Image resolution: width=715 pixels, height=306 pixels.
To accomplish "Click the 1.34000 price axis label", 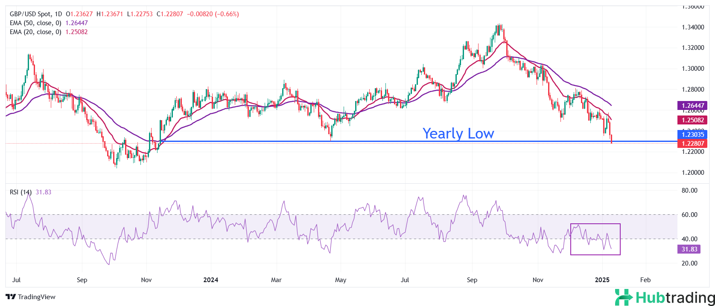I will 693,27.
